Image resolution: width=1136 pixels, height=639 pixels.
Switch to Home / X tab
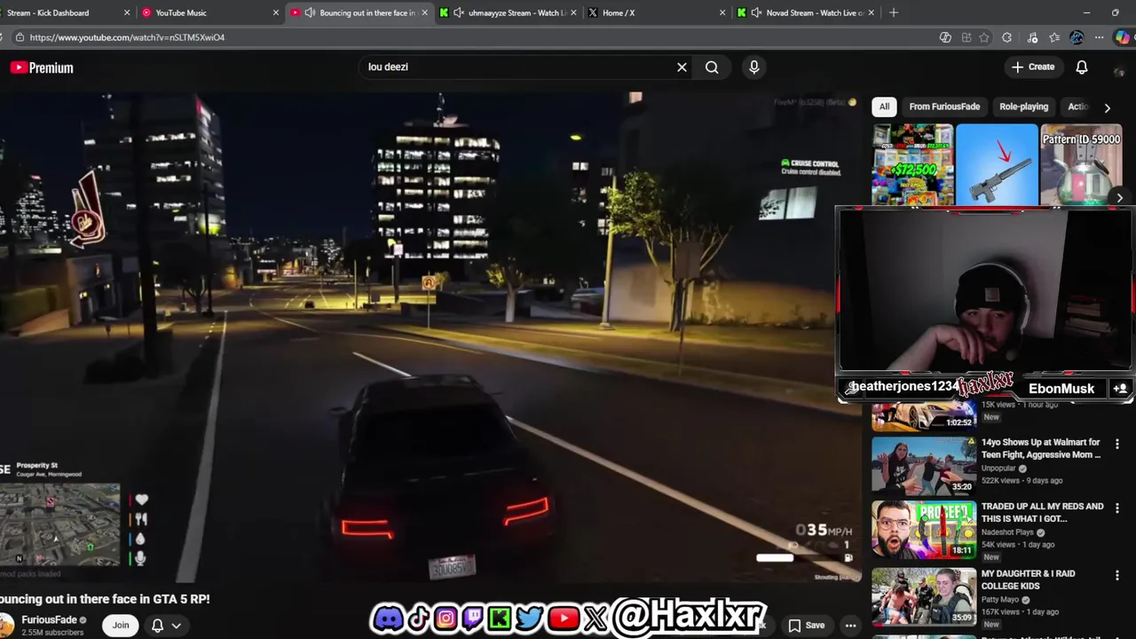click(657, 12)
